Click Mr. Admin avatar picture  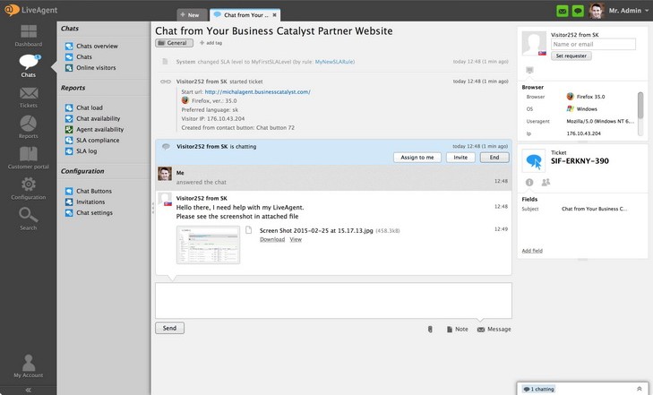point(597,11)
